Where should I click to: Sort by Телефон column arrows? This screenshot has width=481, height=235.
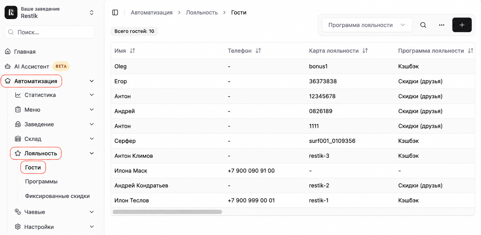pos(258,51)
